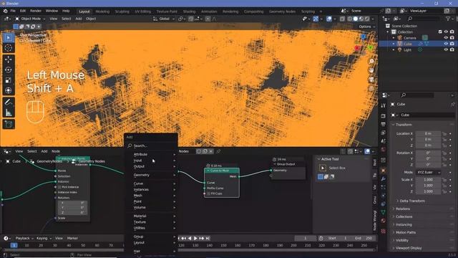Screen dimensions: 458x258
Task: Open the Tool properties tab icon
Action: 384,105
